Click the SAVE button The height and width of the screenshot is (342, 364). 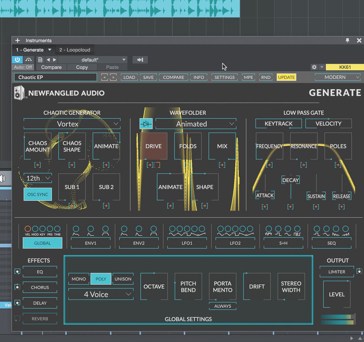click(x=148, y=77)
